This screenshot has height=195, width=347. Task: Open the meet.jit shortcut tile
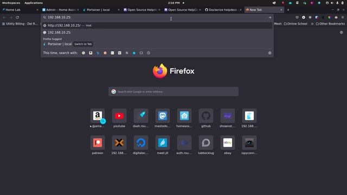point(163,143)
